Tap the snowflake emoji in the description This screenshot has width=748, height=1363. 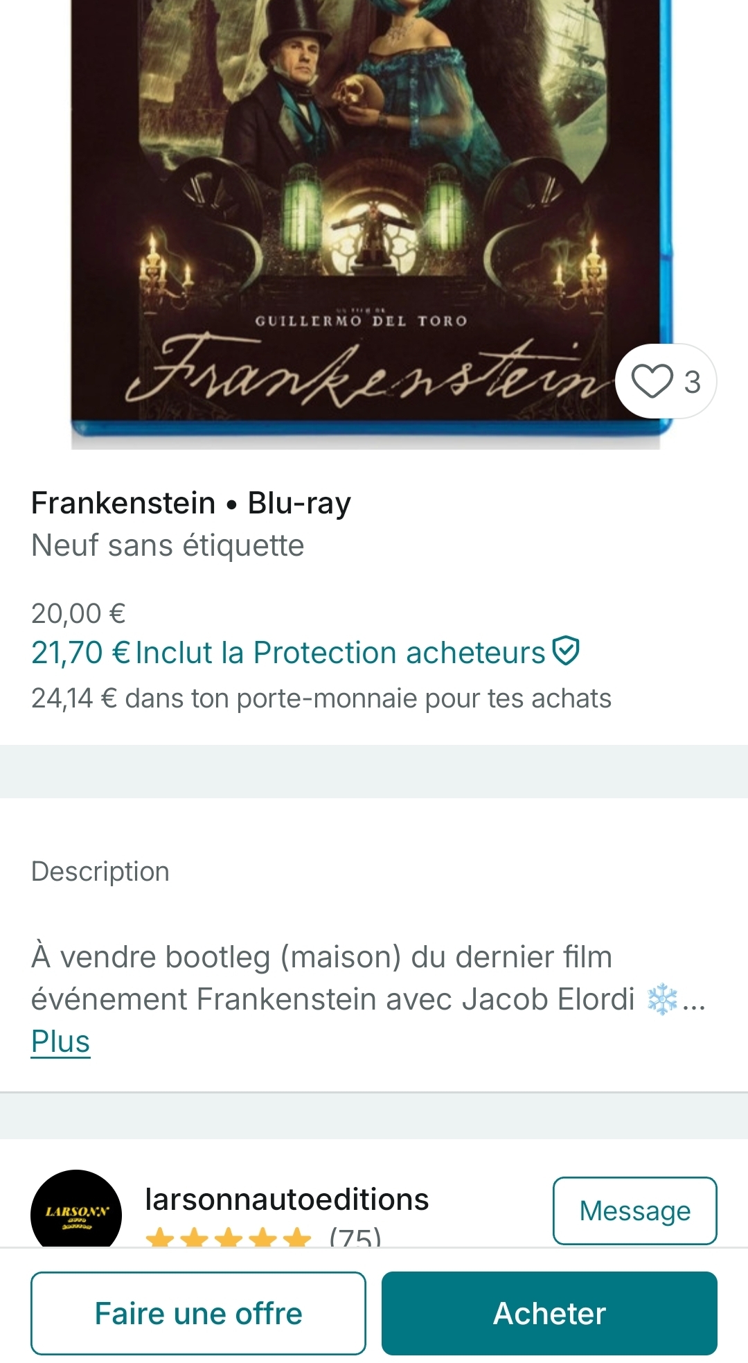pos(661,999)
